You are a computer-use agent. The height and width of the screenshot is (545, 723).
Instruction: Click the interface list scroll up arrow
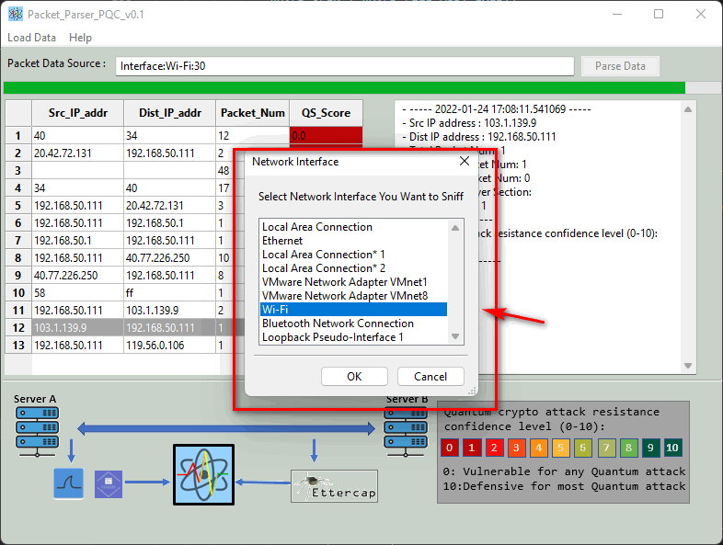click(455, 228)
